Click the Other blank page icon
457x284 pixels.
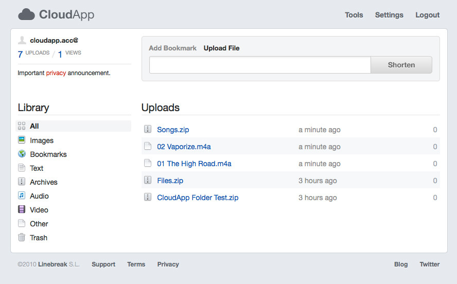pyautogui.click(x=22, y=223)
